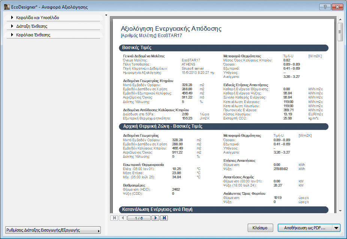347x239 pixels.
Task: Open the Αποθήκευση ως PDF dropdown menu
Action: click(336, 229)
